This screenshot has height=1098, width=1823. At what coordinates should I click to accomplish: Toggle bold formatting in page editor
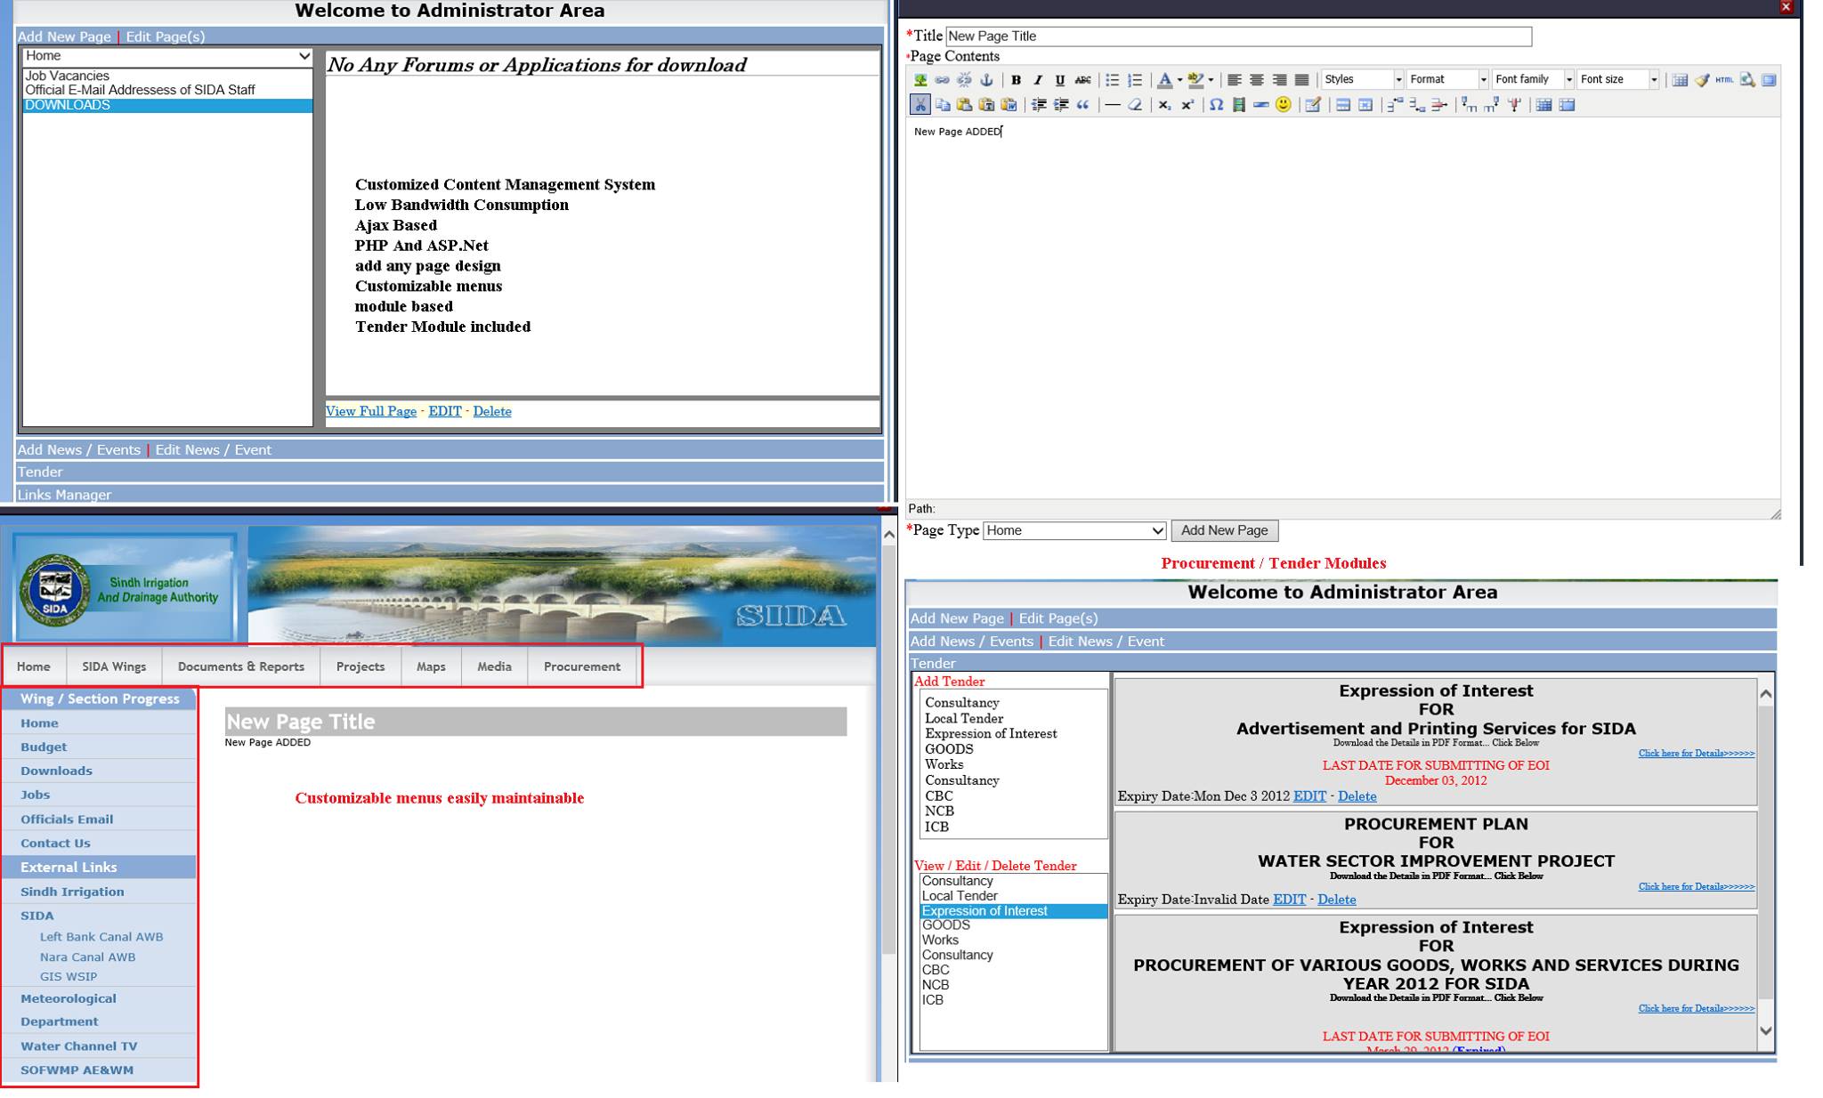point(1016,80)
